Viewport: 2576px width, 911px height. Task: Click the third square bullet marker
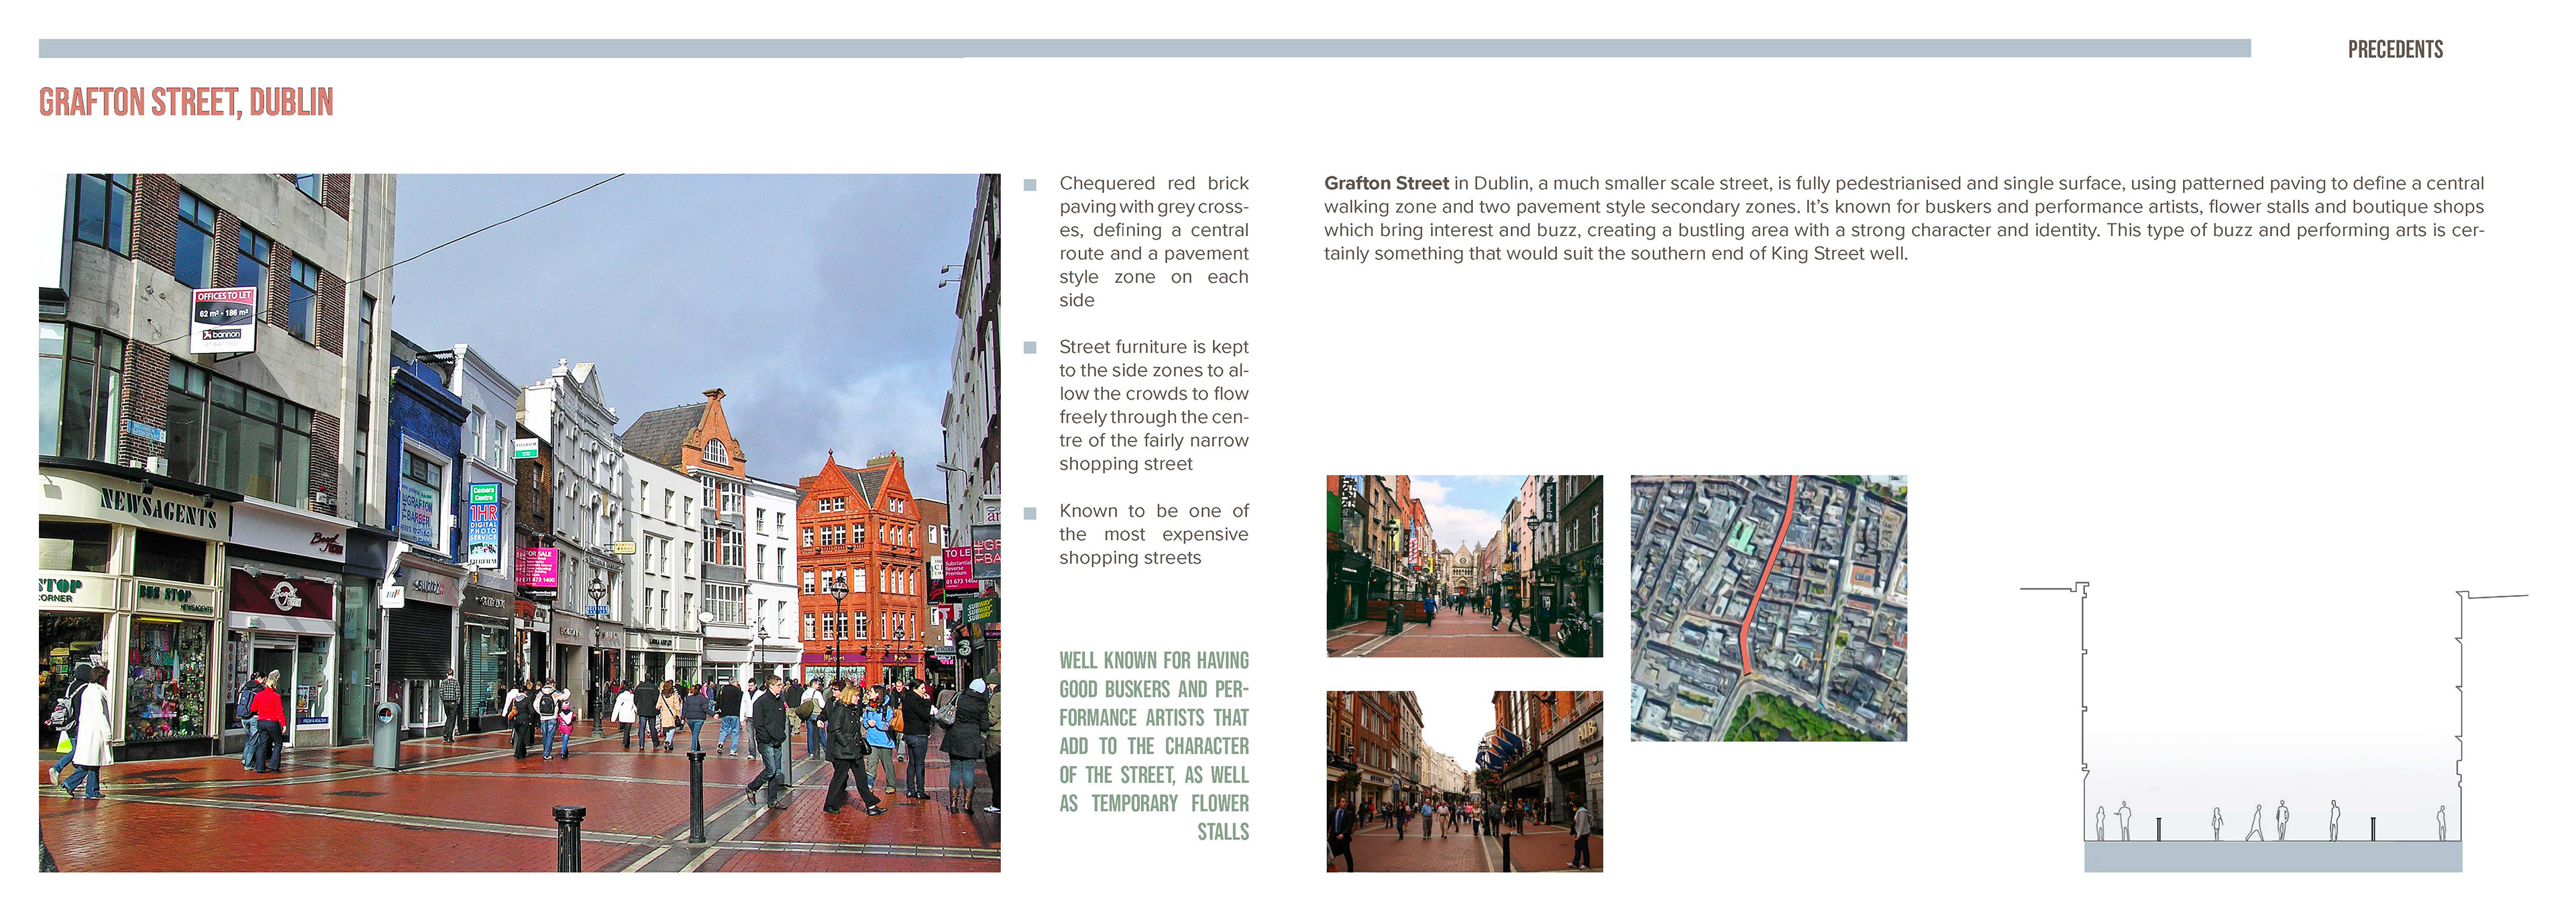tap(1030, 513)
